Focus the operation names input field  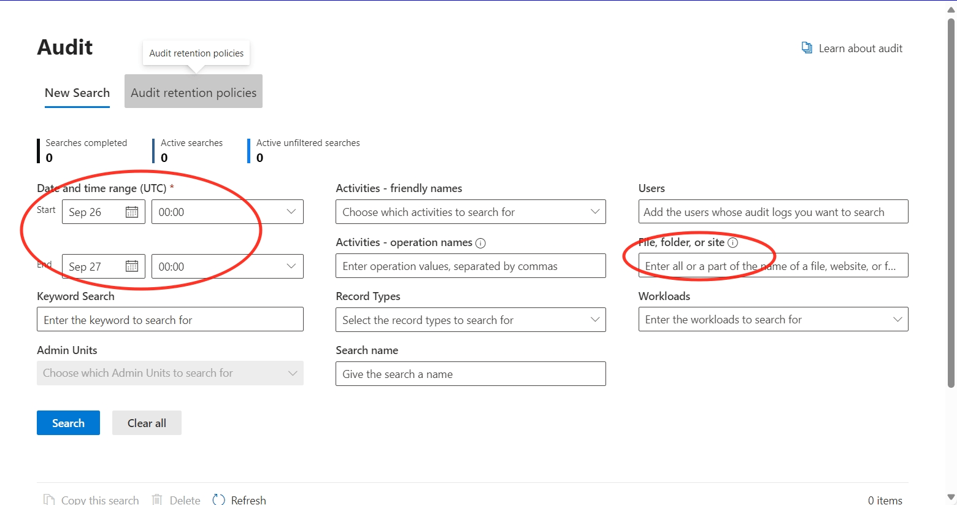[471, 266]
